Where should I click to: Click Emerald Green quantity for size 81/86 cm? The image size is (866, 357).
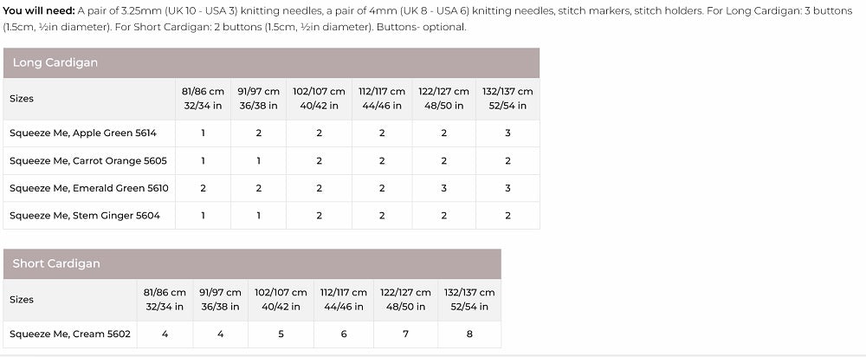tap(204, 188)
